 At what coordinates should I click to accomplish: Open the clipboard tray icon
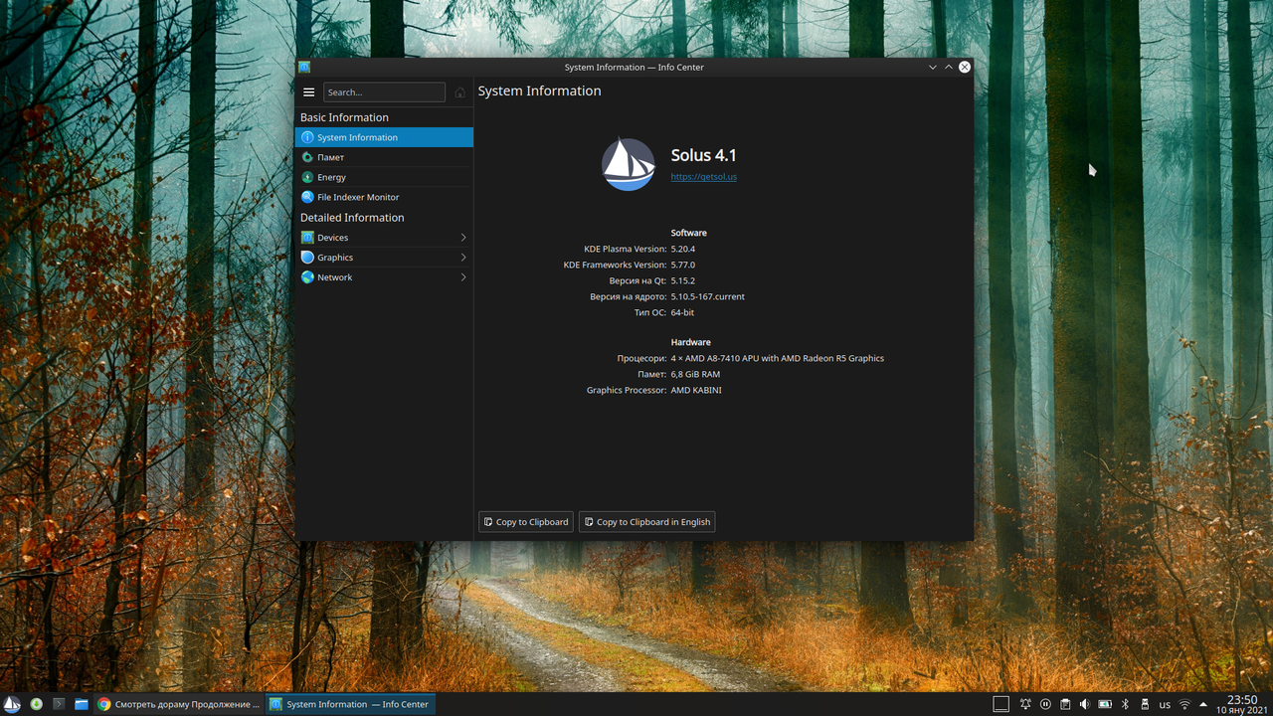[x=1065, y=704]
